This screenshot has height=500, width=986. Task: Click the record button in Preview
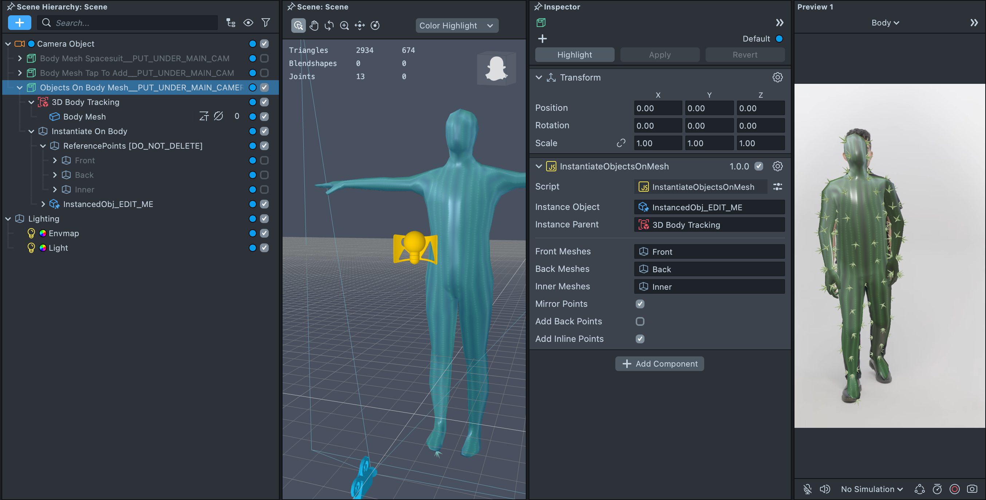point(955,489)
